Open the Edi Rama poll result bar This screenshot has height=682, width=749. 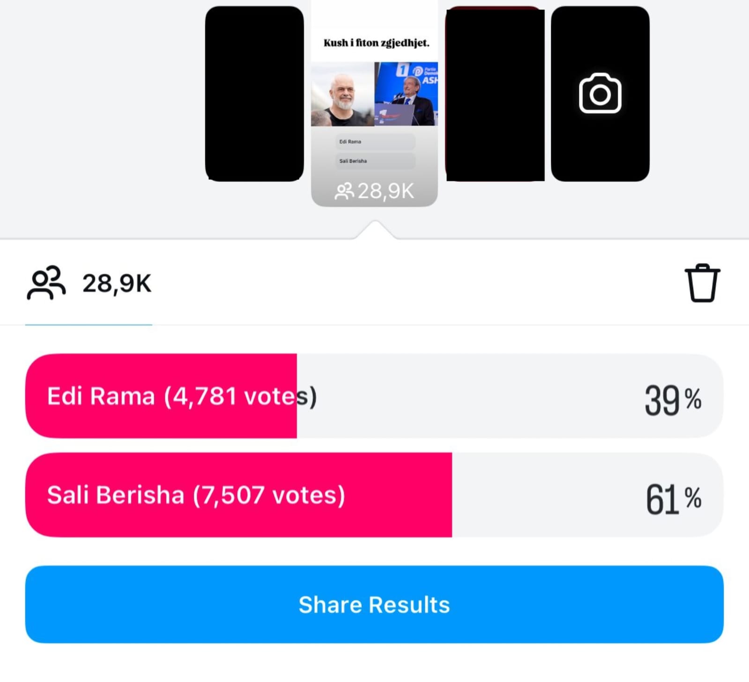(374, 396)
